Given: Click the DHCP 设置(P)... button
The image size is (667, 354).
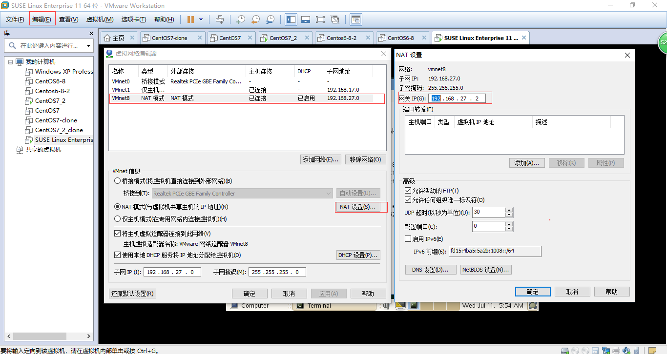Looking at the screenshot, I should (x=358, y=255).
